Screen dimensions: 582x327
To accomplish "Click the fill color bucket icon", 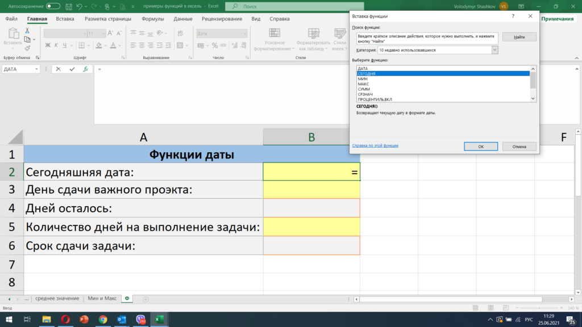I will pyautogui.click(x=99, y=45).
